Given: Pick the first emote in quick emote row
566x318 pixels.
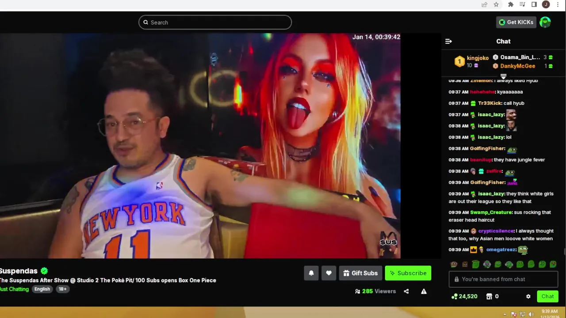Looking at the screenshot, I should [454, 264].
